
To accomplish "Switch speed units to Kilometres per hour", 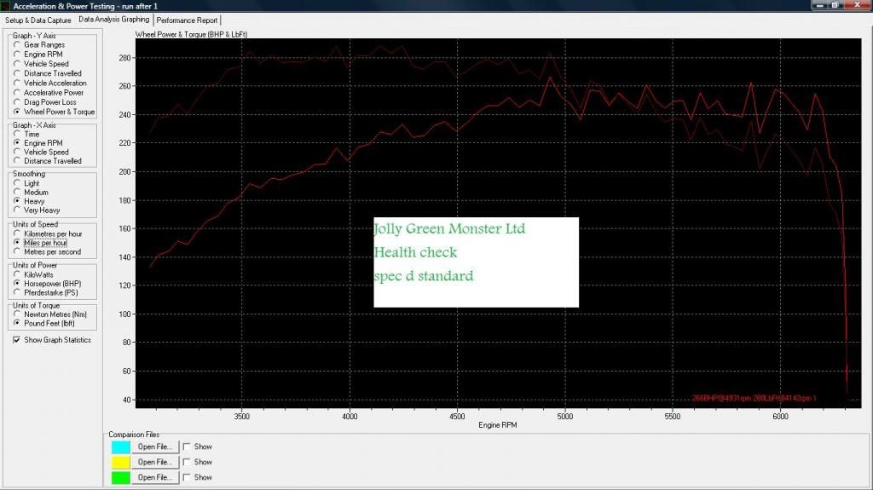I will coord(17,233).
